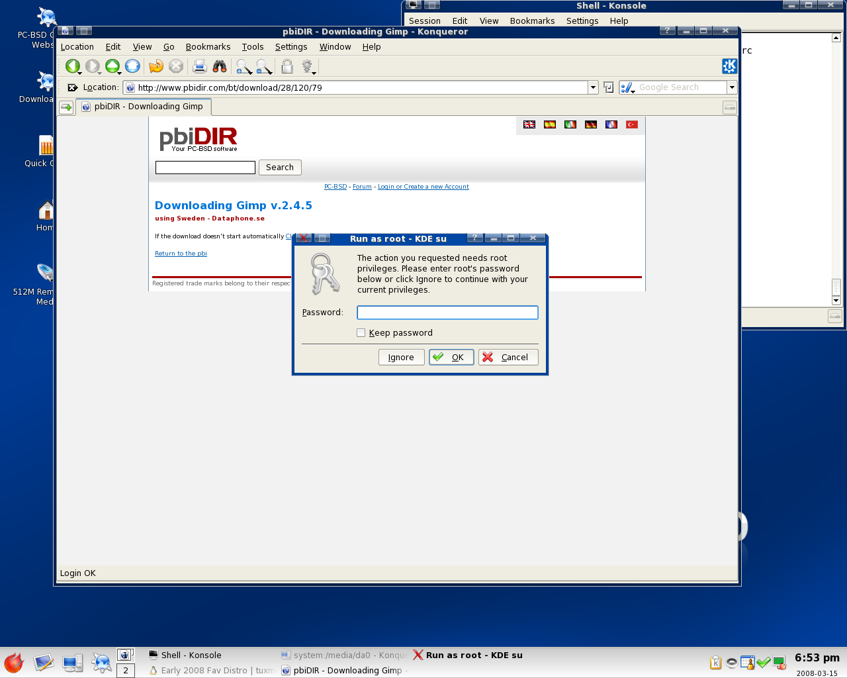Screen dimensions: 847x678
Task: Open the Settings menu in Konqueror
Action: [291, 47]
